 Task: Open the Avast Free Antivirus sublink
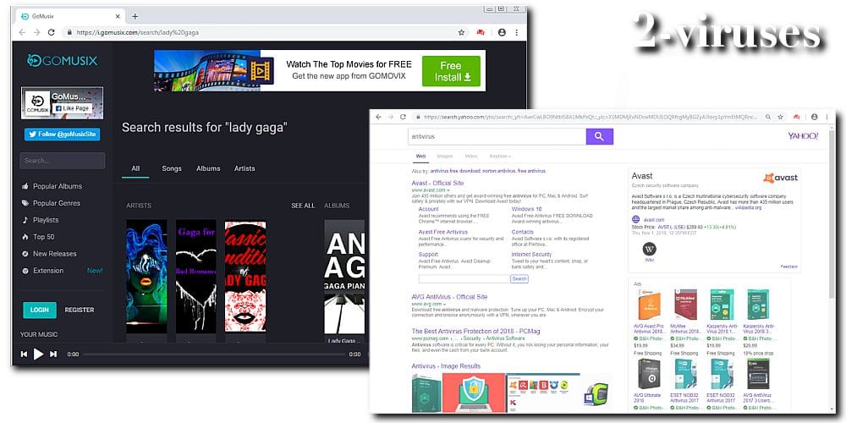[x=443, y=232]
